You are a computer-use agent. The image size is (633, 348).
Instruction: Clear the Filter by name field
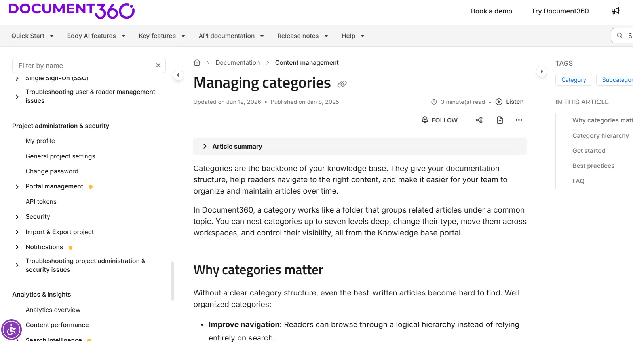(158, 66)
